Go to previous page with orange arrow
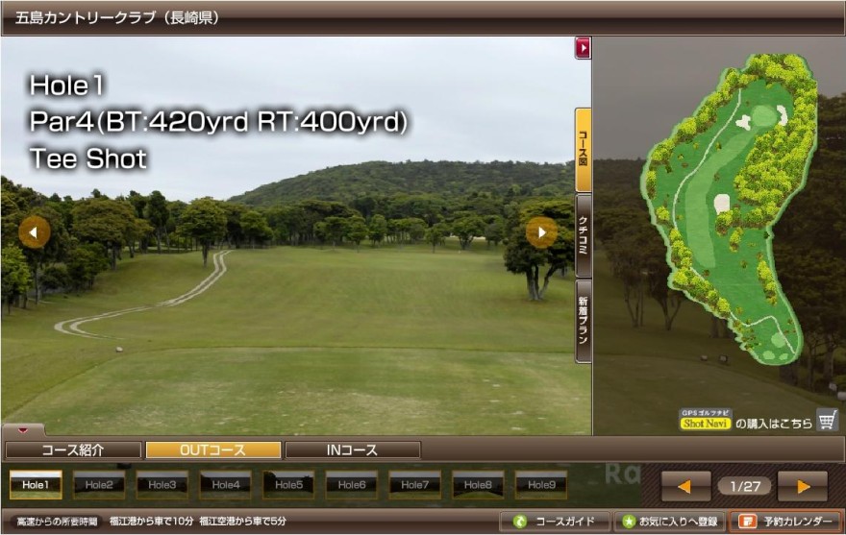The height and width of the screenshot is (535, 846). (x=685, y=486)
